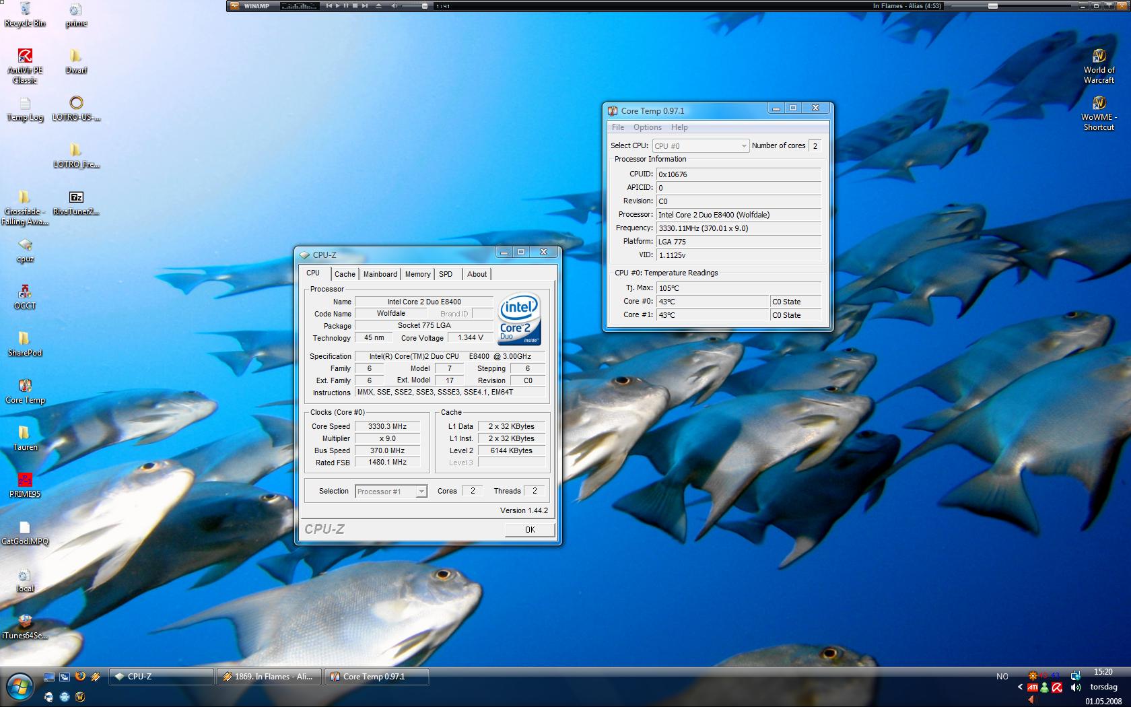Click the Winamp logo menu icon
Screen dimensions: 1131x707
(x=234, y=6)
